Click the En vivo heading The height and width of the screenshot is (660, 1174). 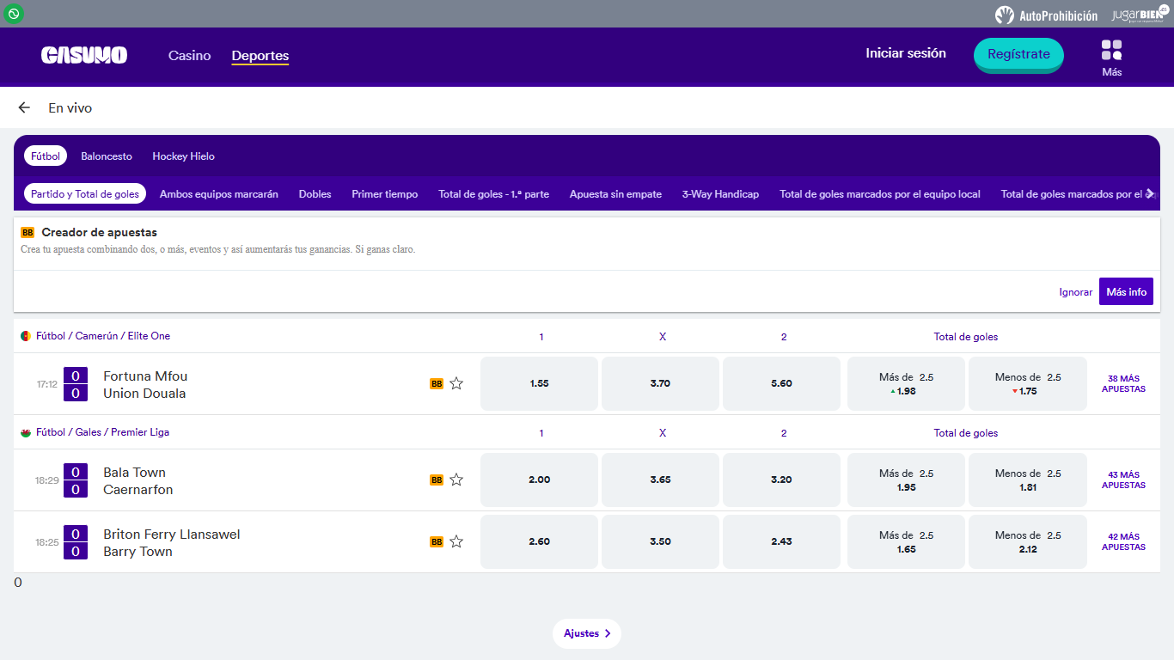(70, 107)
